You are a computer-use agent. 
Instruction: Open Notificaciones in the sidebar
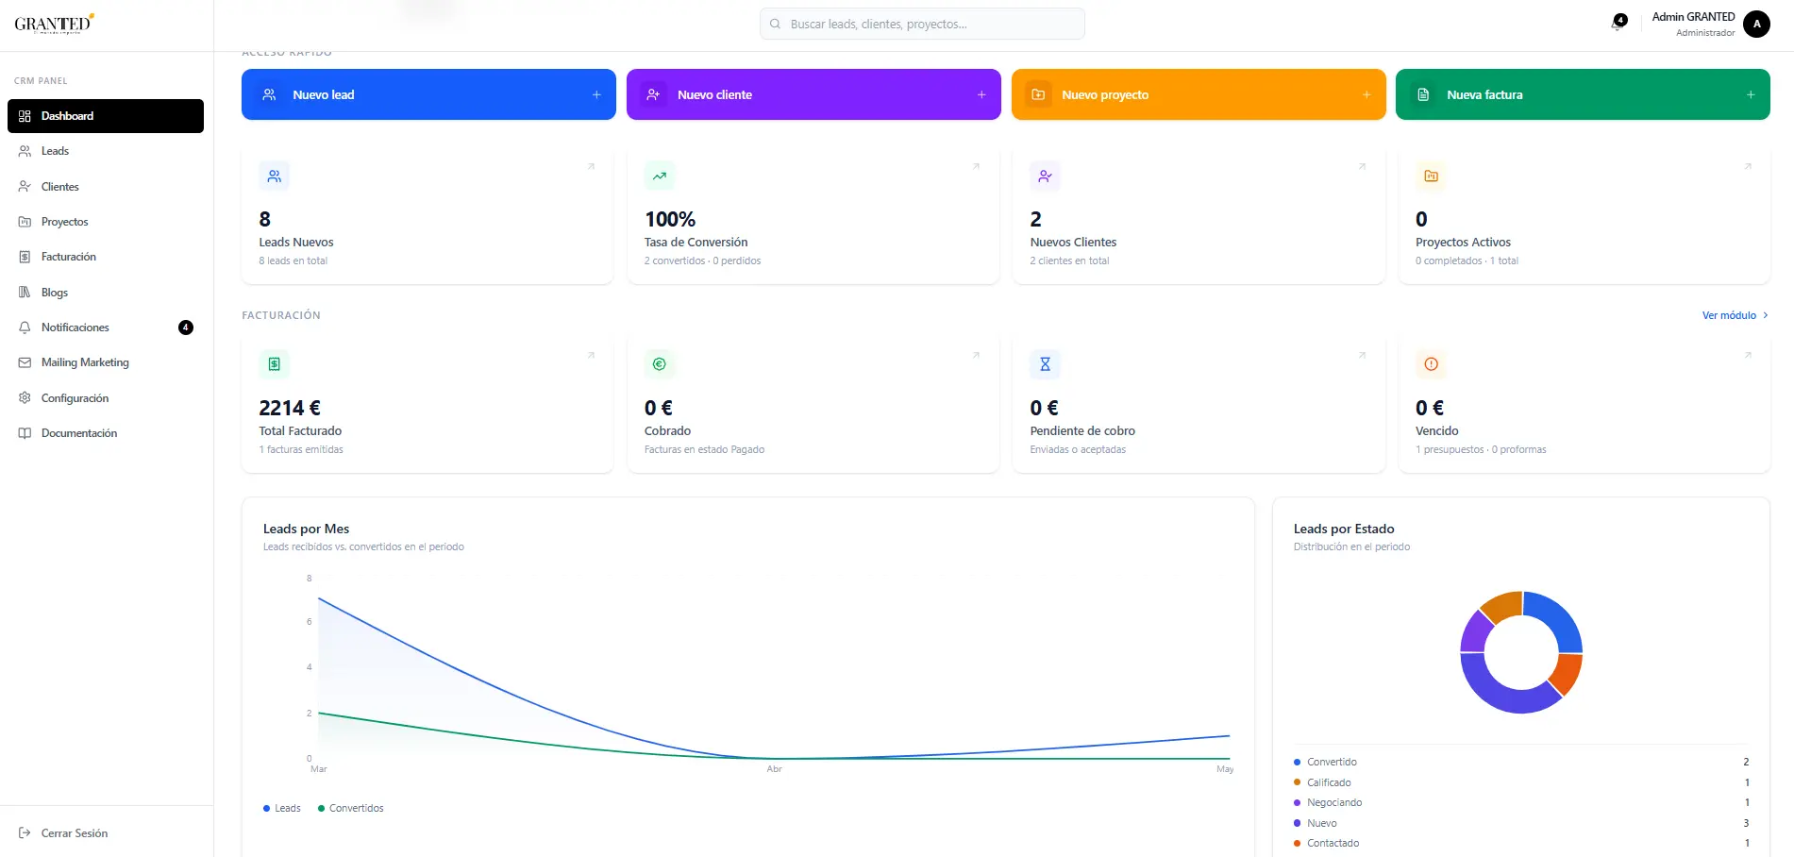(106, 328)
